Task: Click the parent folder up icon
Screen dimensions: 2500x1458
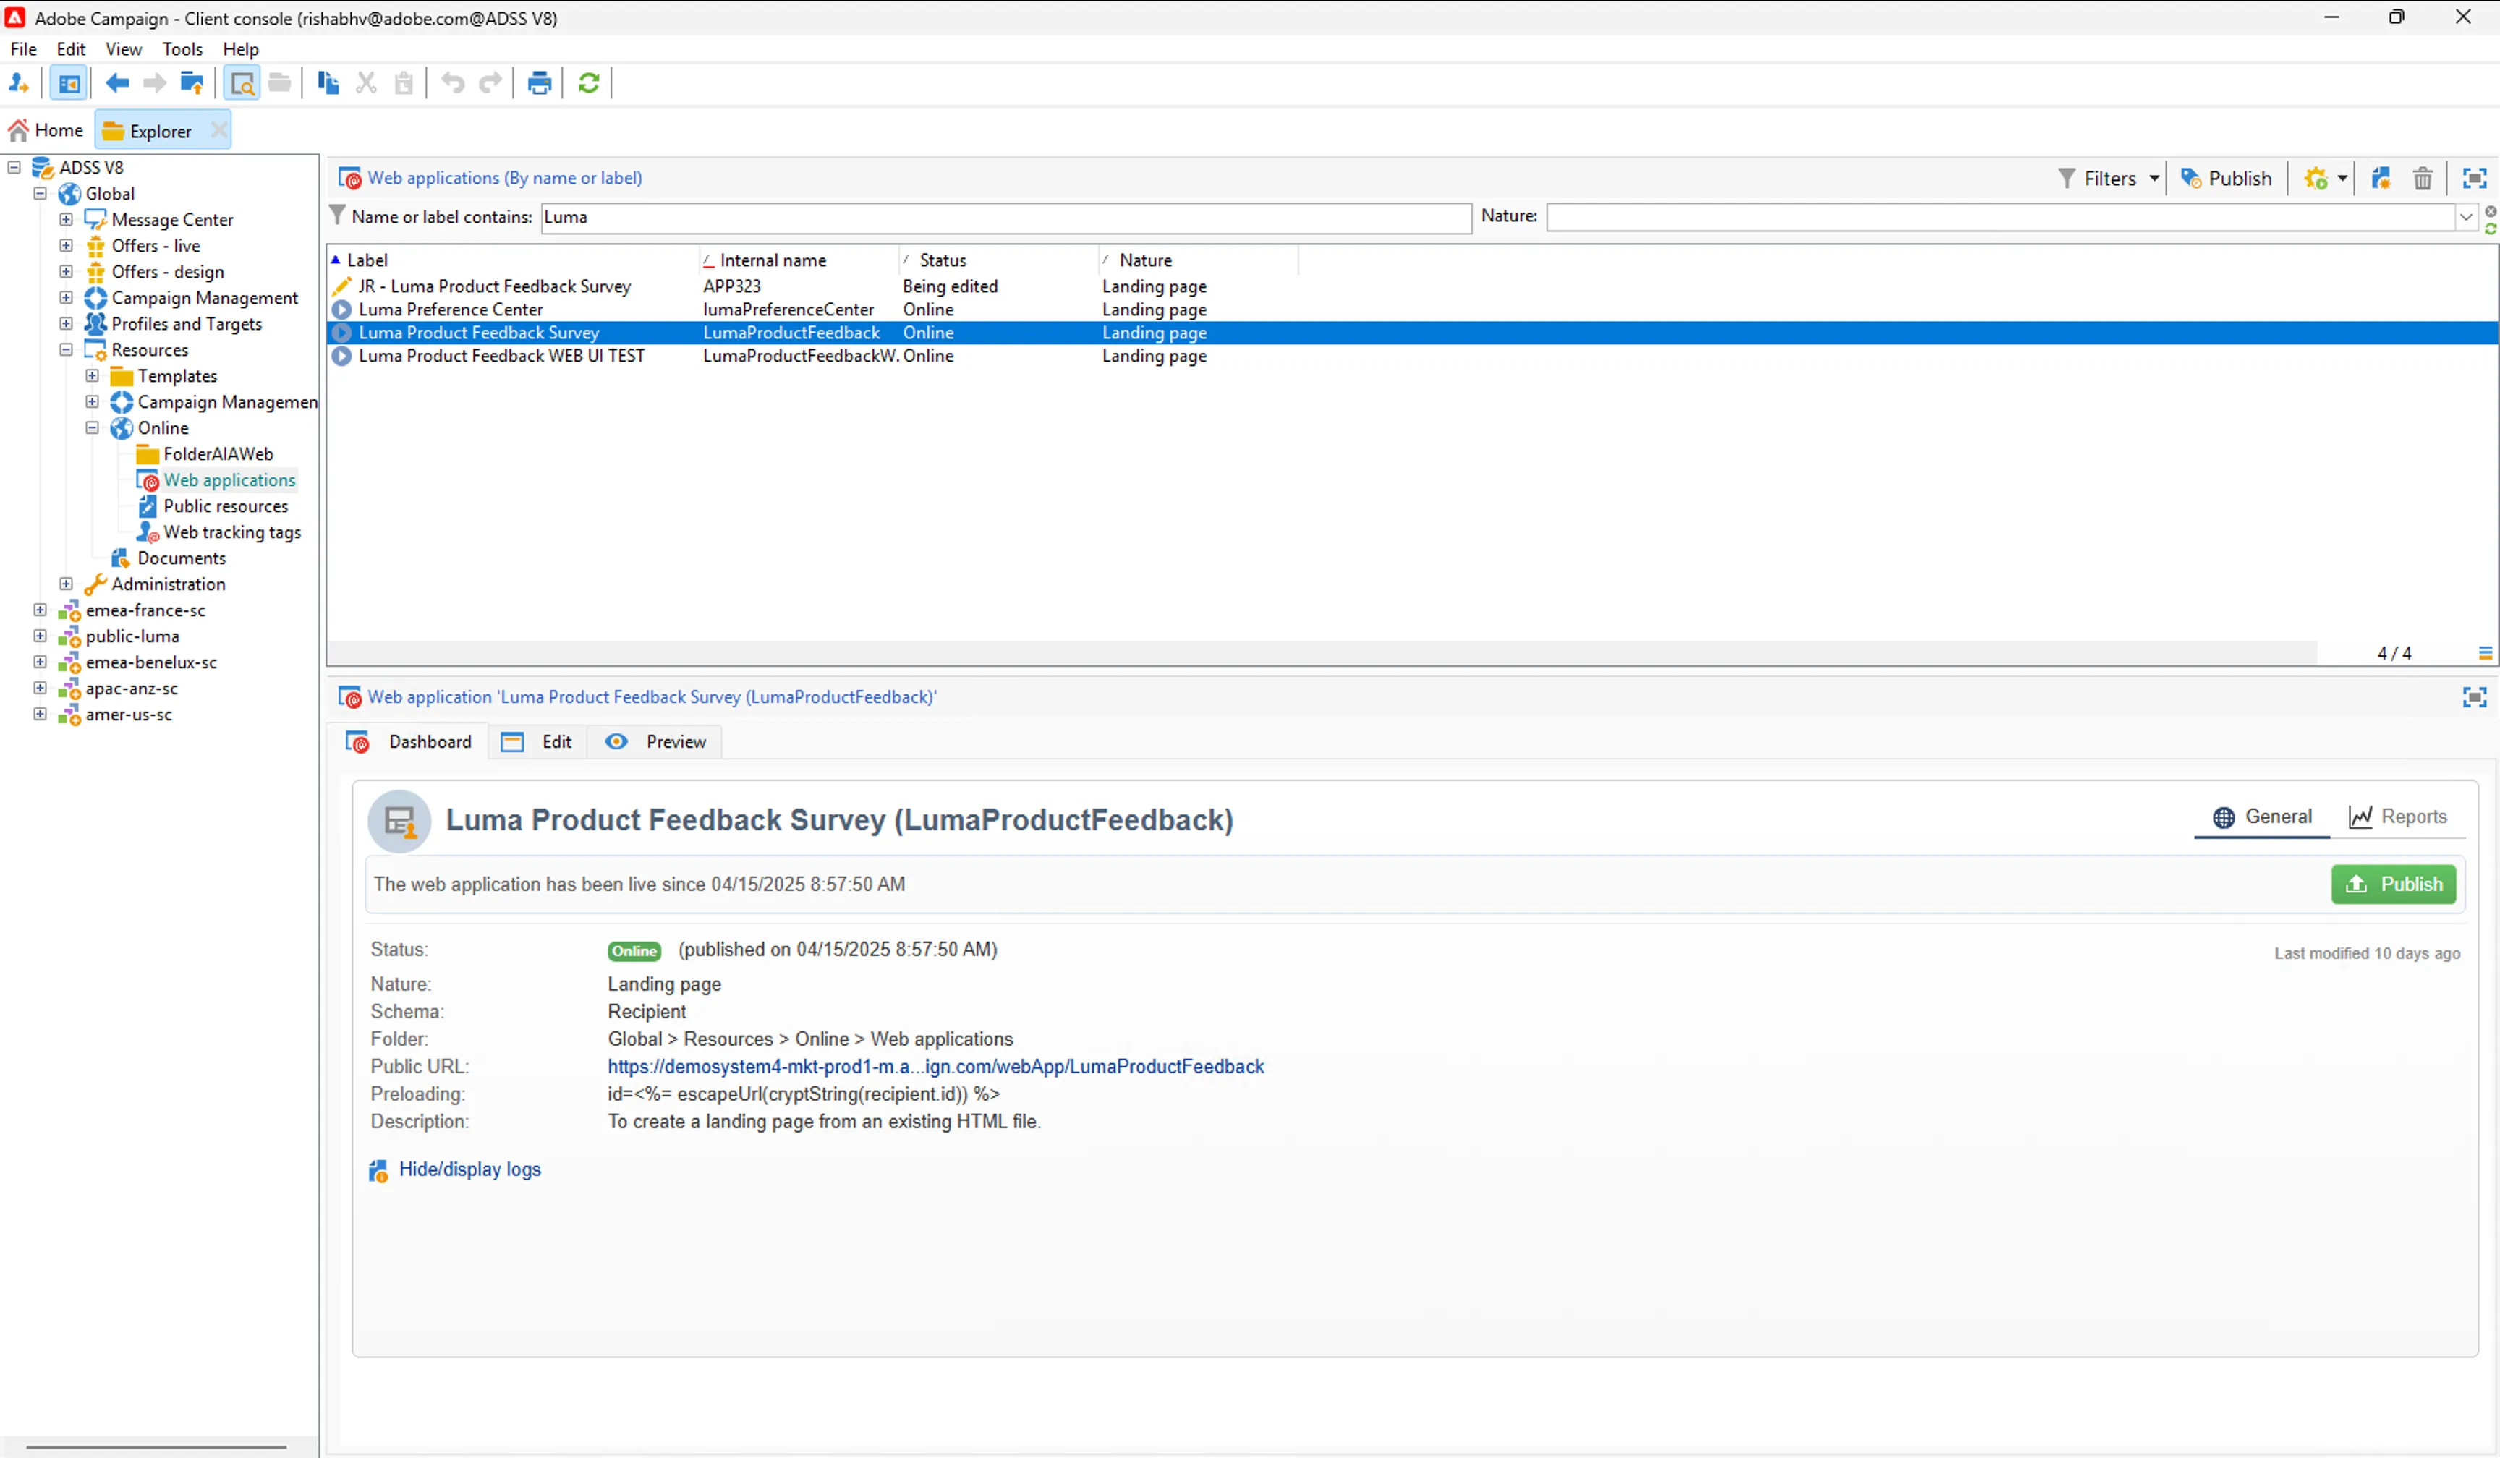Action: 192,83
